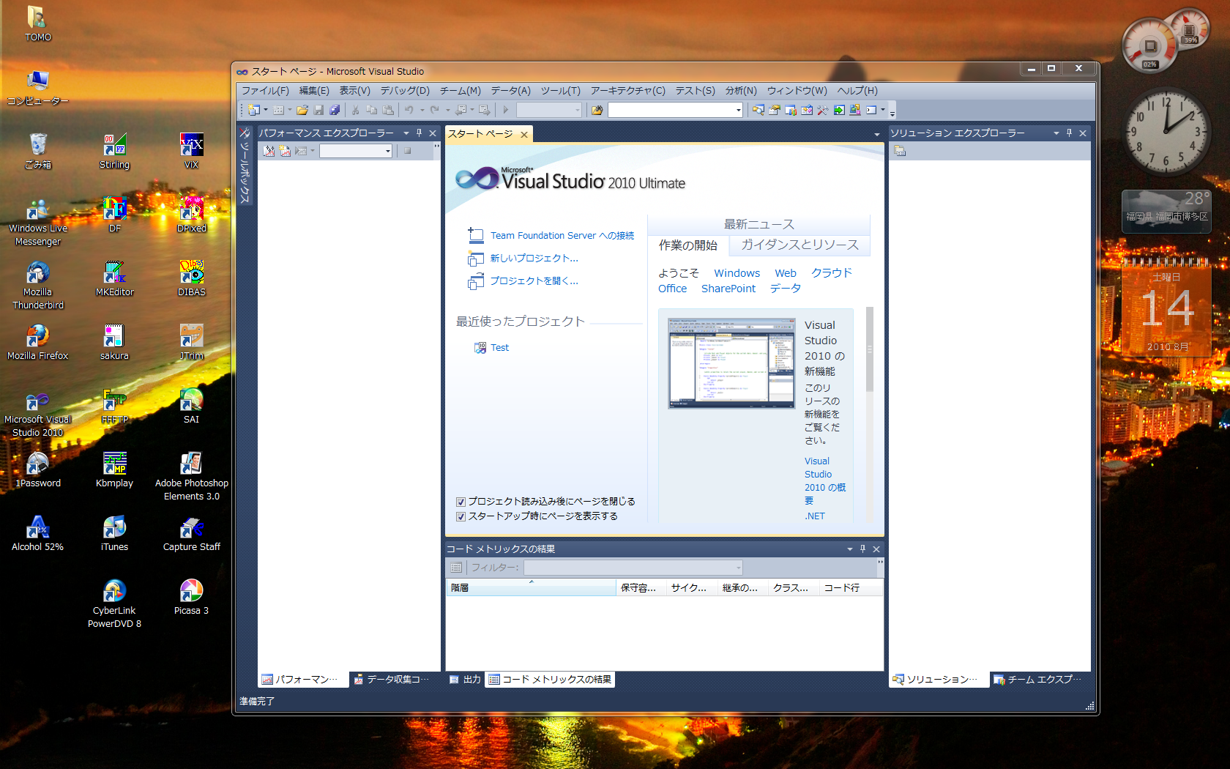This screenshot has height=769, width=1230.
Task: Click Performance Wizard icon in Performance Explorer
Action: (269, 151)
